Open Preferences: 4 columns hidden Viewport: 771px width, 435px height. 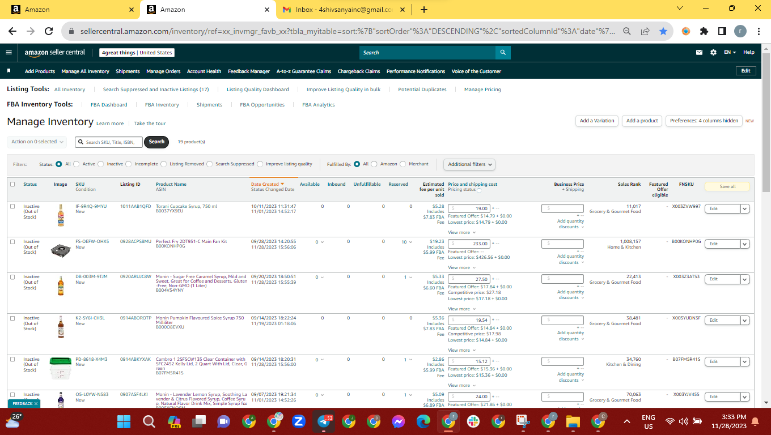(x=704, y=121)
